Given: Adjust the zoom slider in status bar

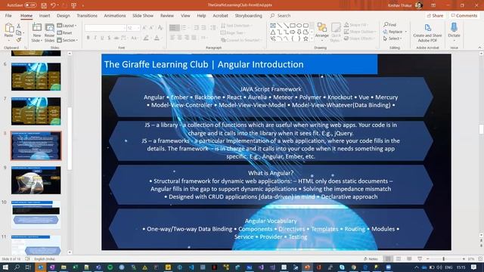Looking at the screenshot, I should pyautogui.click(x=444, y=258).
